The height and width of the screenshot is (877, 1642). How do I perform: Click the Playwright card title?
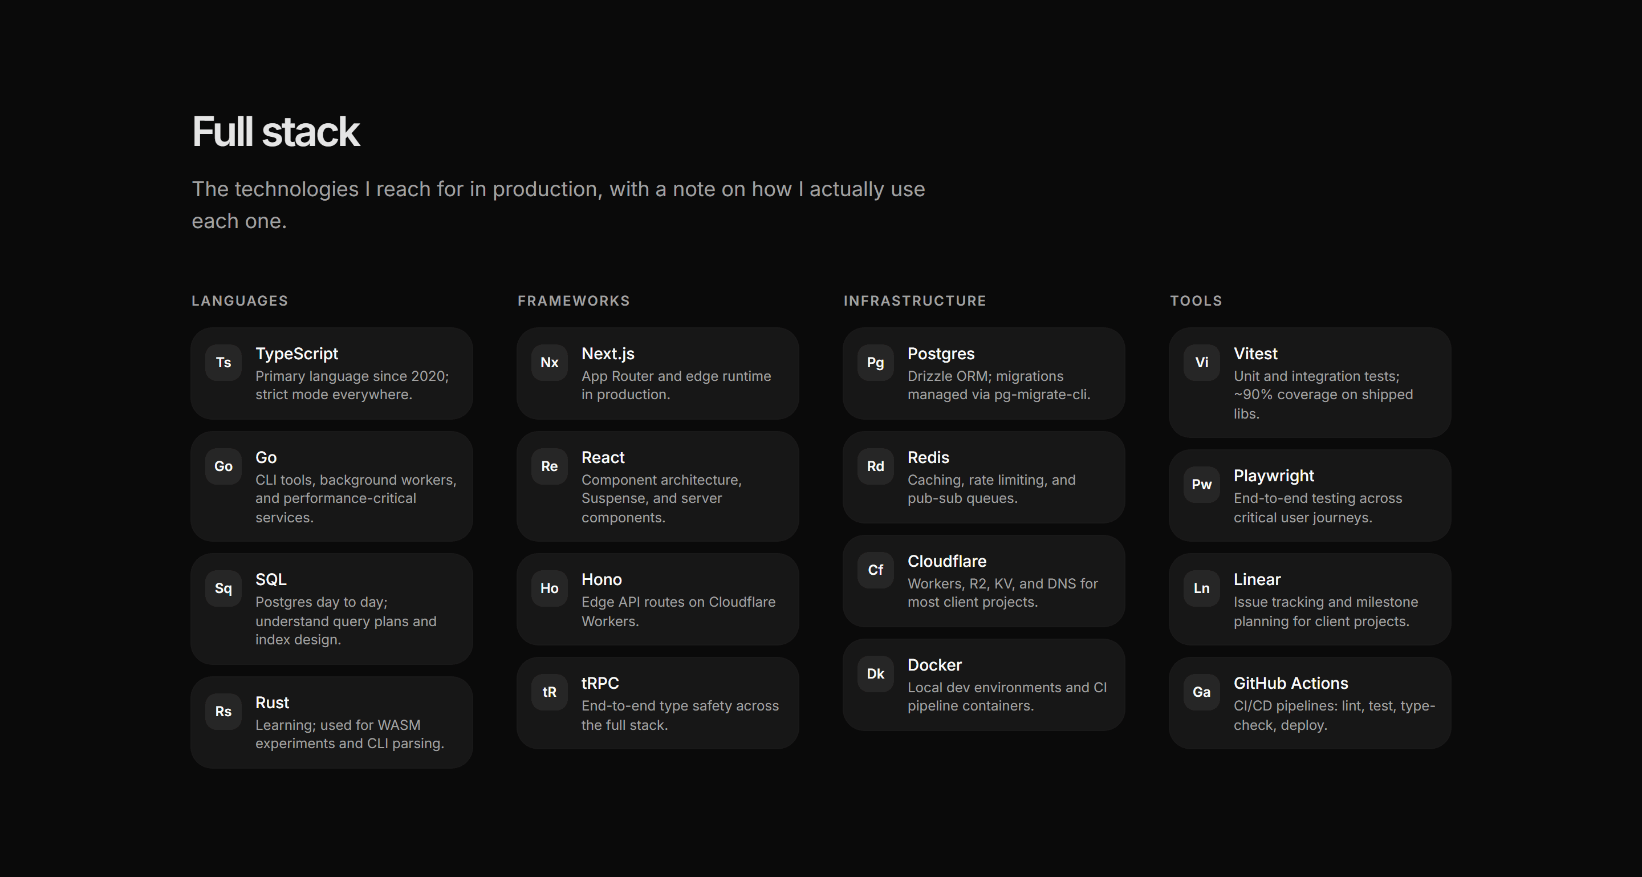click(x=1274, y=476)
